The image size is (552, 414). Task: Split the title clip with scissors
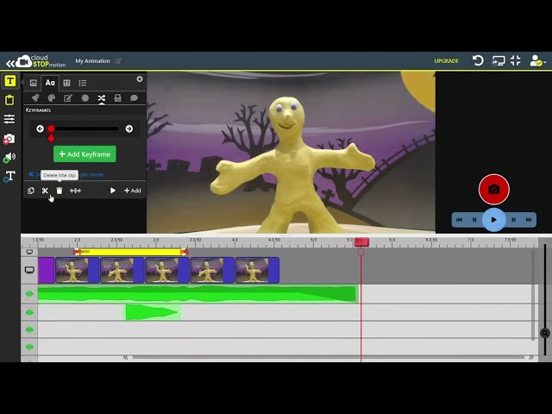[45, 191]
